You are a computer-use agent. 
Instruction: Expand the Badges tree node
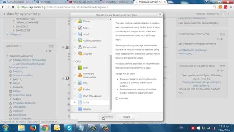point(10,99)
